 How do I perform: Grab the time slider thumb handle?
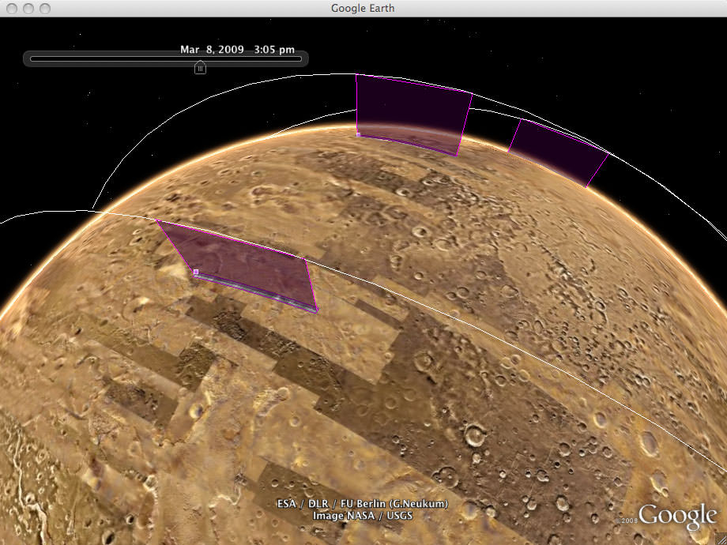(200, 68)
